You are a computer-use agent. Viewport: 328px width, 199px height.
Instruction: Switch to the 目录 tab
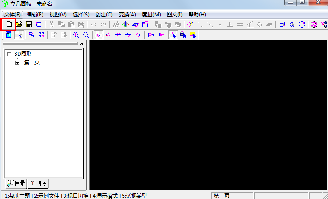[16, 183]
